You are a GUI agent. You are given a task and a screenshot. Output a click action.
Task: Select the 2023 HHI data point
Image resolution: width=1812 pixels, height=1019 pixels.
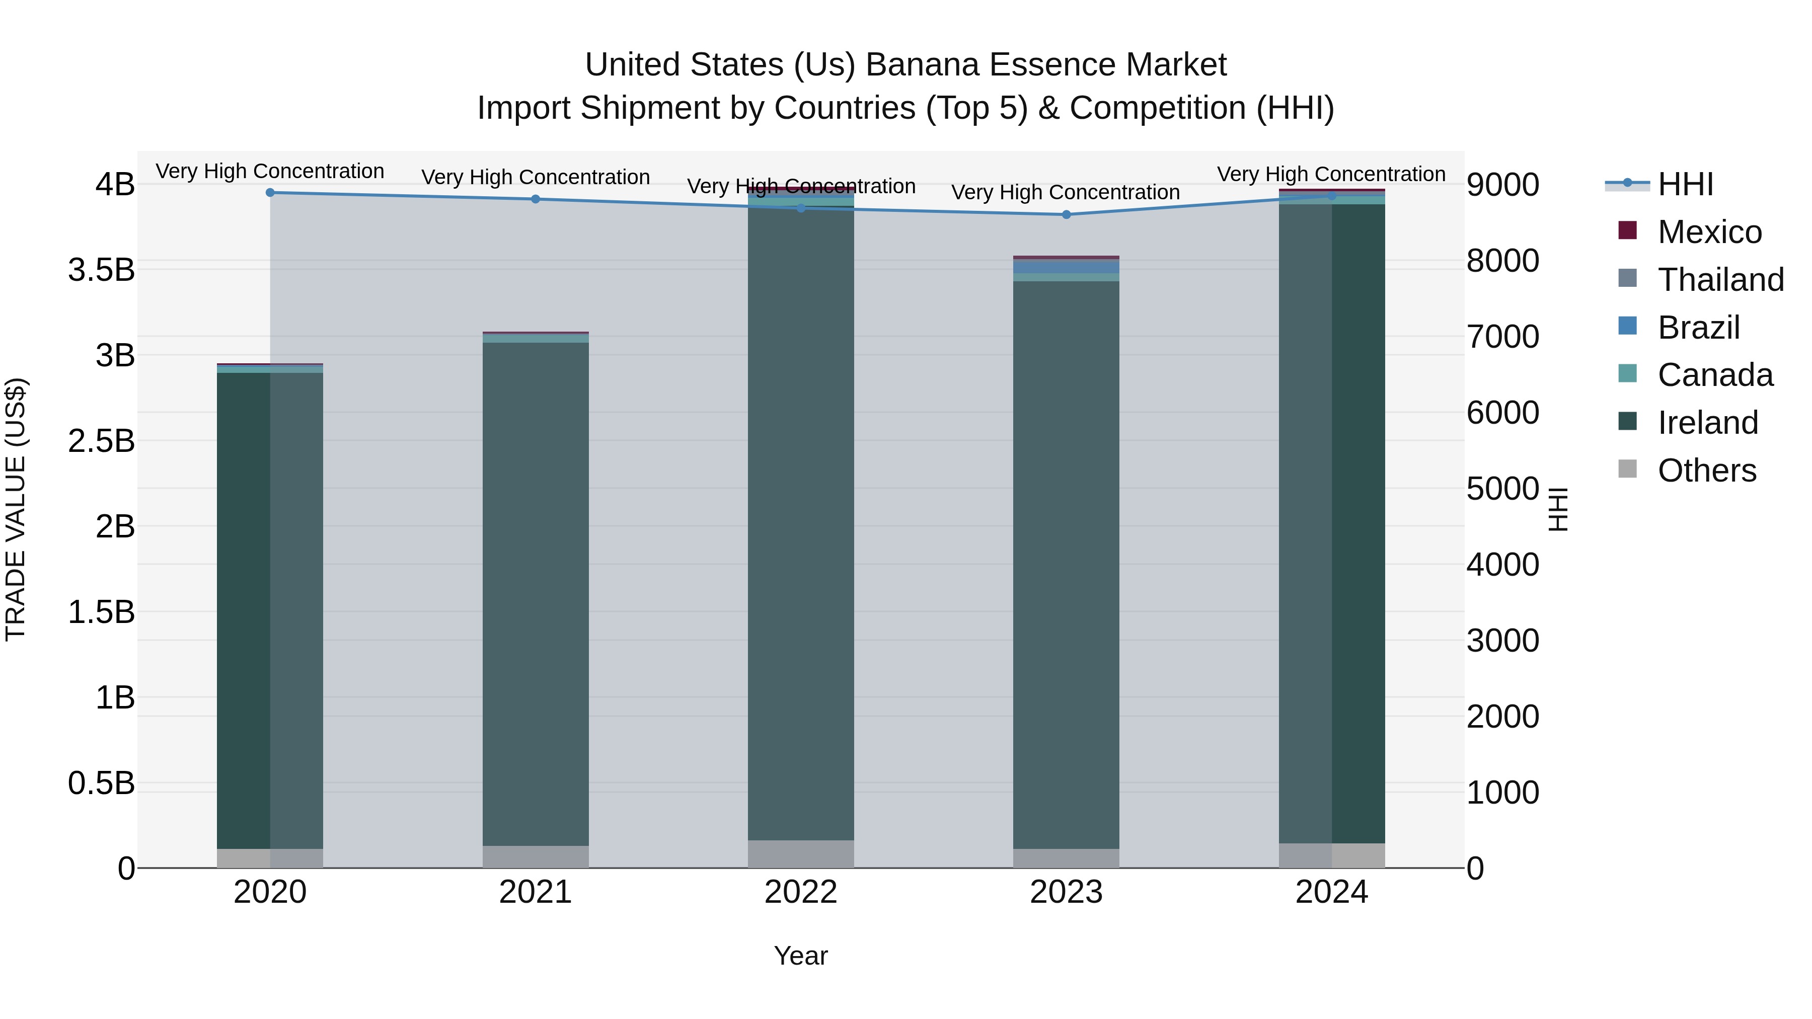1067,214
